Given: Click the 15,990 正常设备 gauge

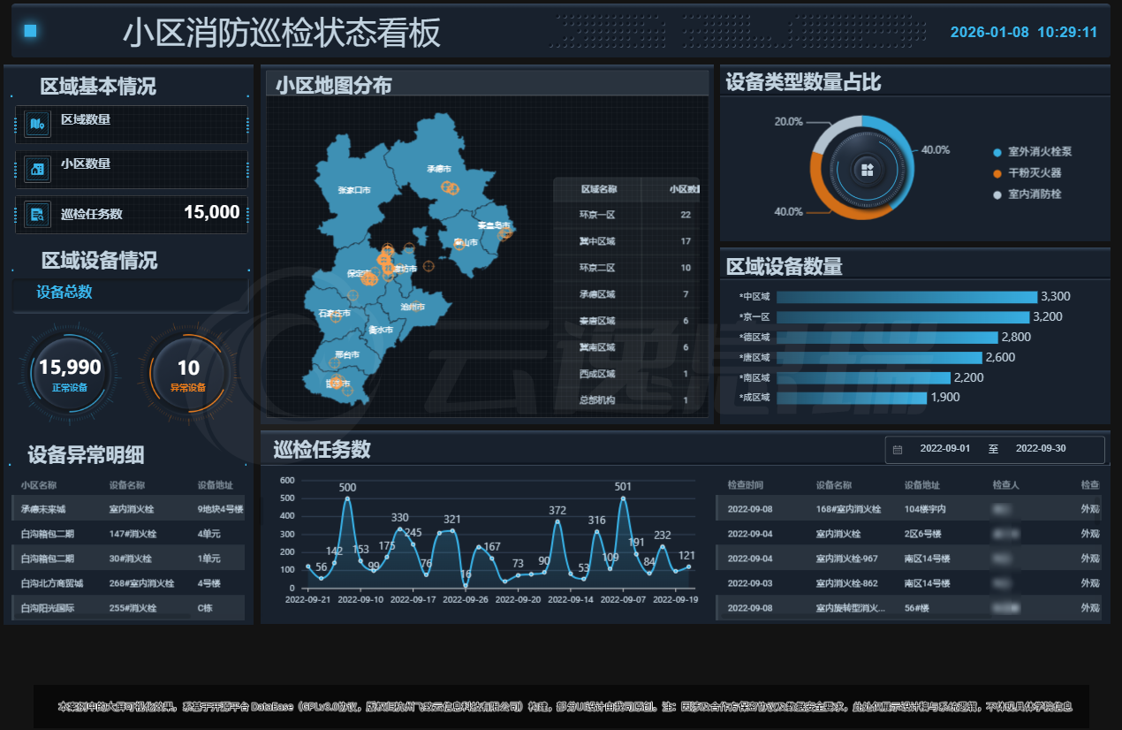Looking at the screenshot, I should point(70,374).
